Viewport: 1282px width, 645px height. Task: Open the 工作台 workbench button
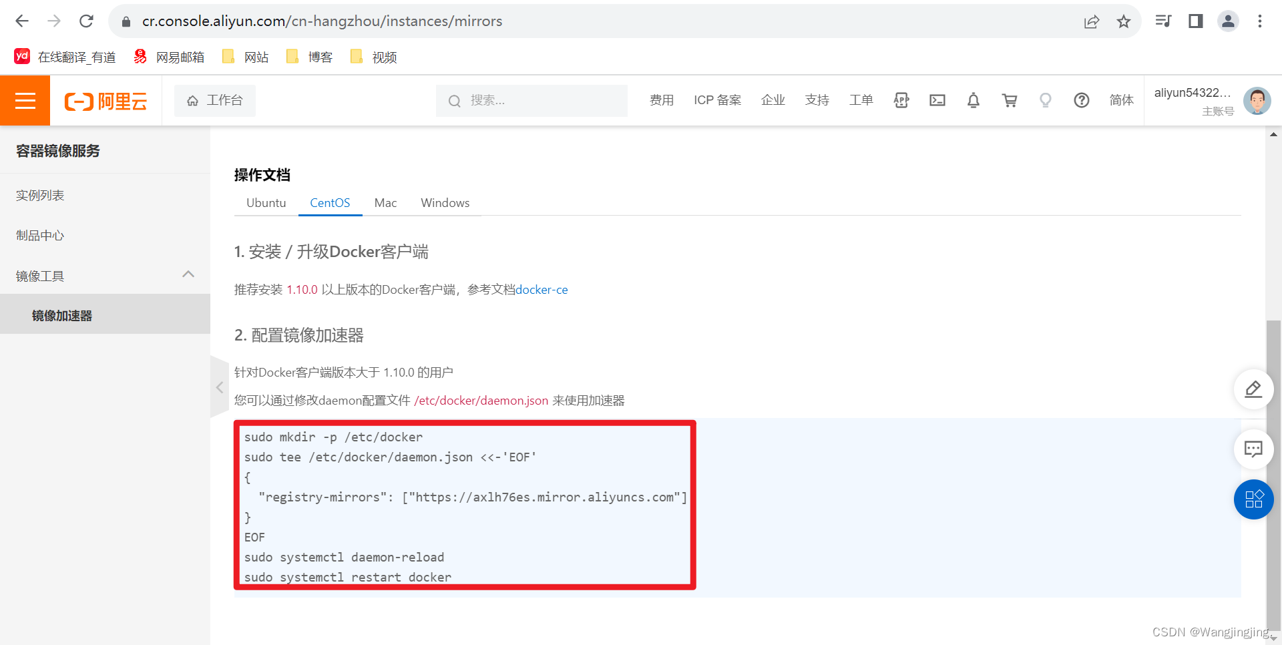(x=215, y=100)
